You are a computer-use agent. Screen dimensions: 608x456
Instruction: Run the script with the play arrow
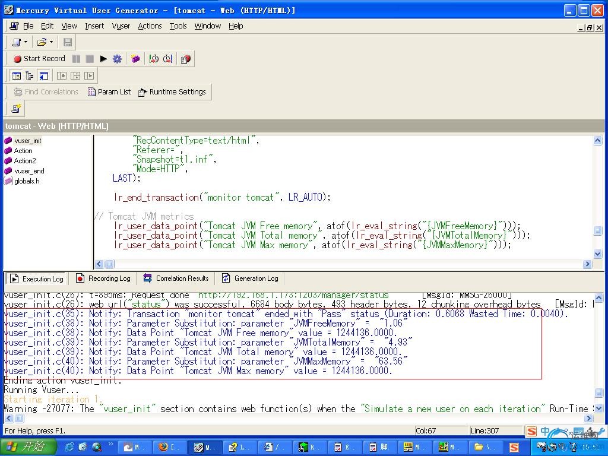coord(103,59)
